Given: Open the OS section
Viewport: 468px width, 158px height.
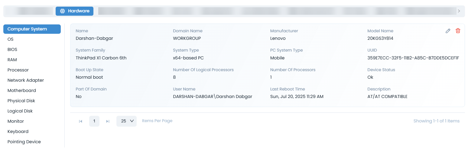Looking at the screenshot, I should point(11,39).
